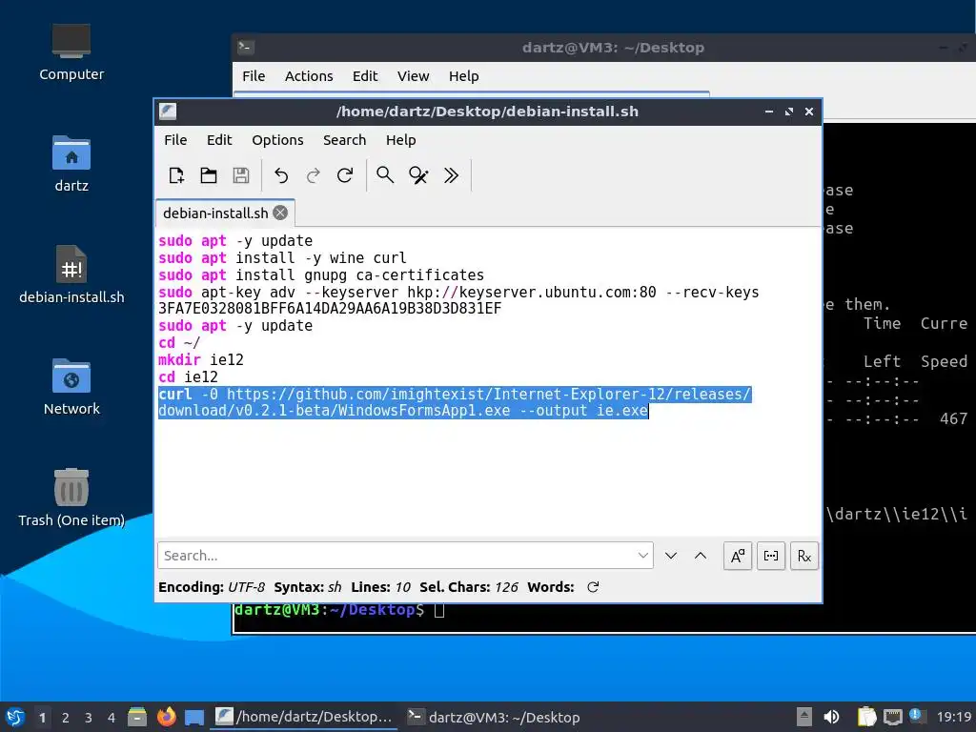
Task: Click the terminal window title icon
Action: pyautogui.click(x=245, y=48)
